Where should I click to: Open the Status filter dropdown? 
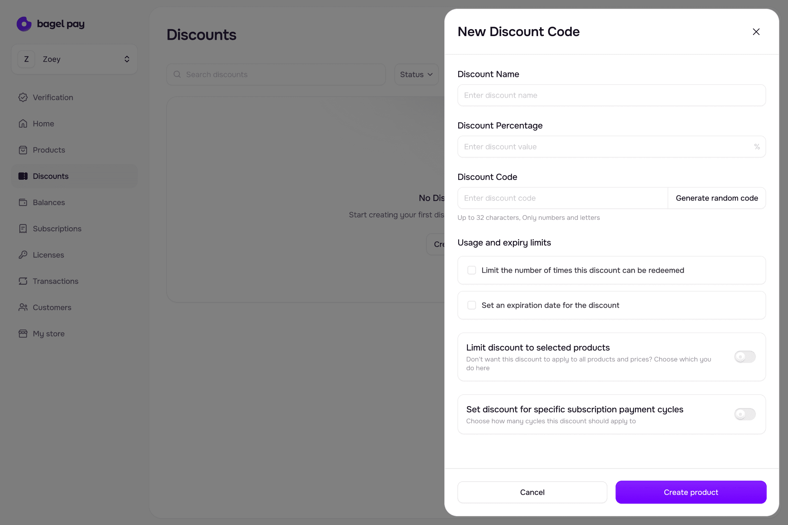416,74
